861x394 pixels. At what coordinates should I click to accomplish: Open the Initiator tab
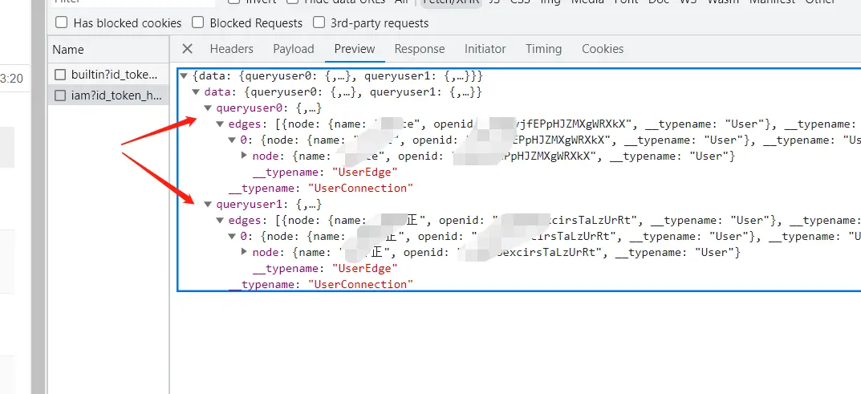click(x=485, y=49)
